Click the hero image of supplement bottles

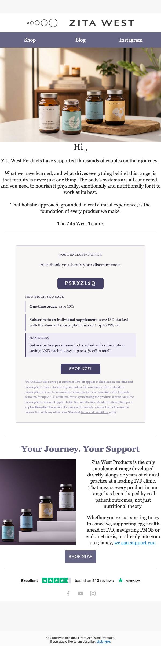80,95
